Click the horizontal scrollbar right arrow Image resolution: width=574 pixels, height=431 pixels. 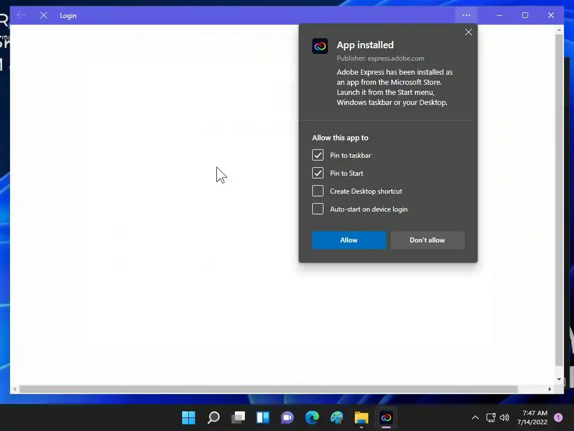click(549, 389)
